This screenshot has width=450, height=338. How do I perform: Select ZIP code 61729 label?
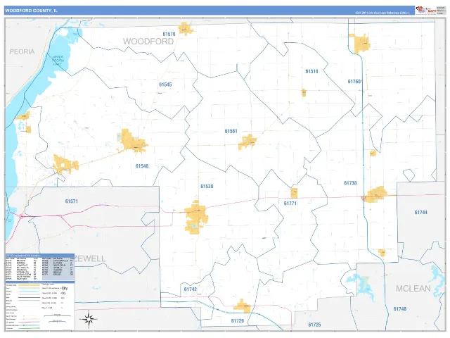(238, 321)
